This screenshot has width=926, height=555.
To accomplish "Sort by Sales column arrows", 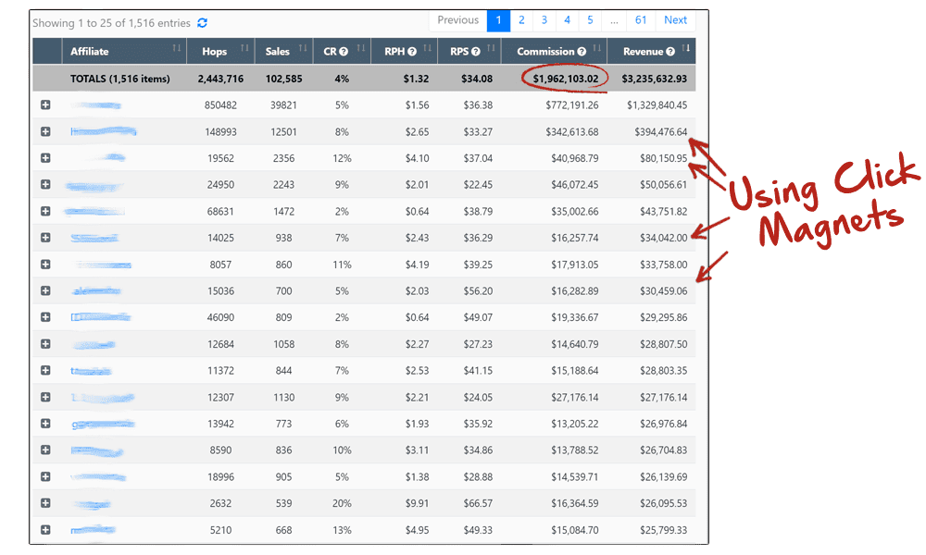I will tap(303, 48).
